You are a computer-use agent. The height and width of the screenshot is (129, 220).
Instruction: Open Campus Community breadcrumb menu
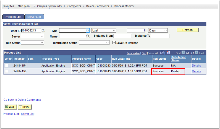[x=49, y=6]
